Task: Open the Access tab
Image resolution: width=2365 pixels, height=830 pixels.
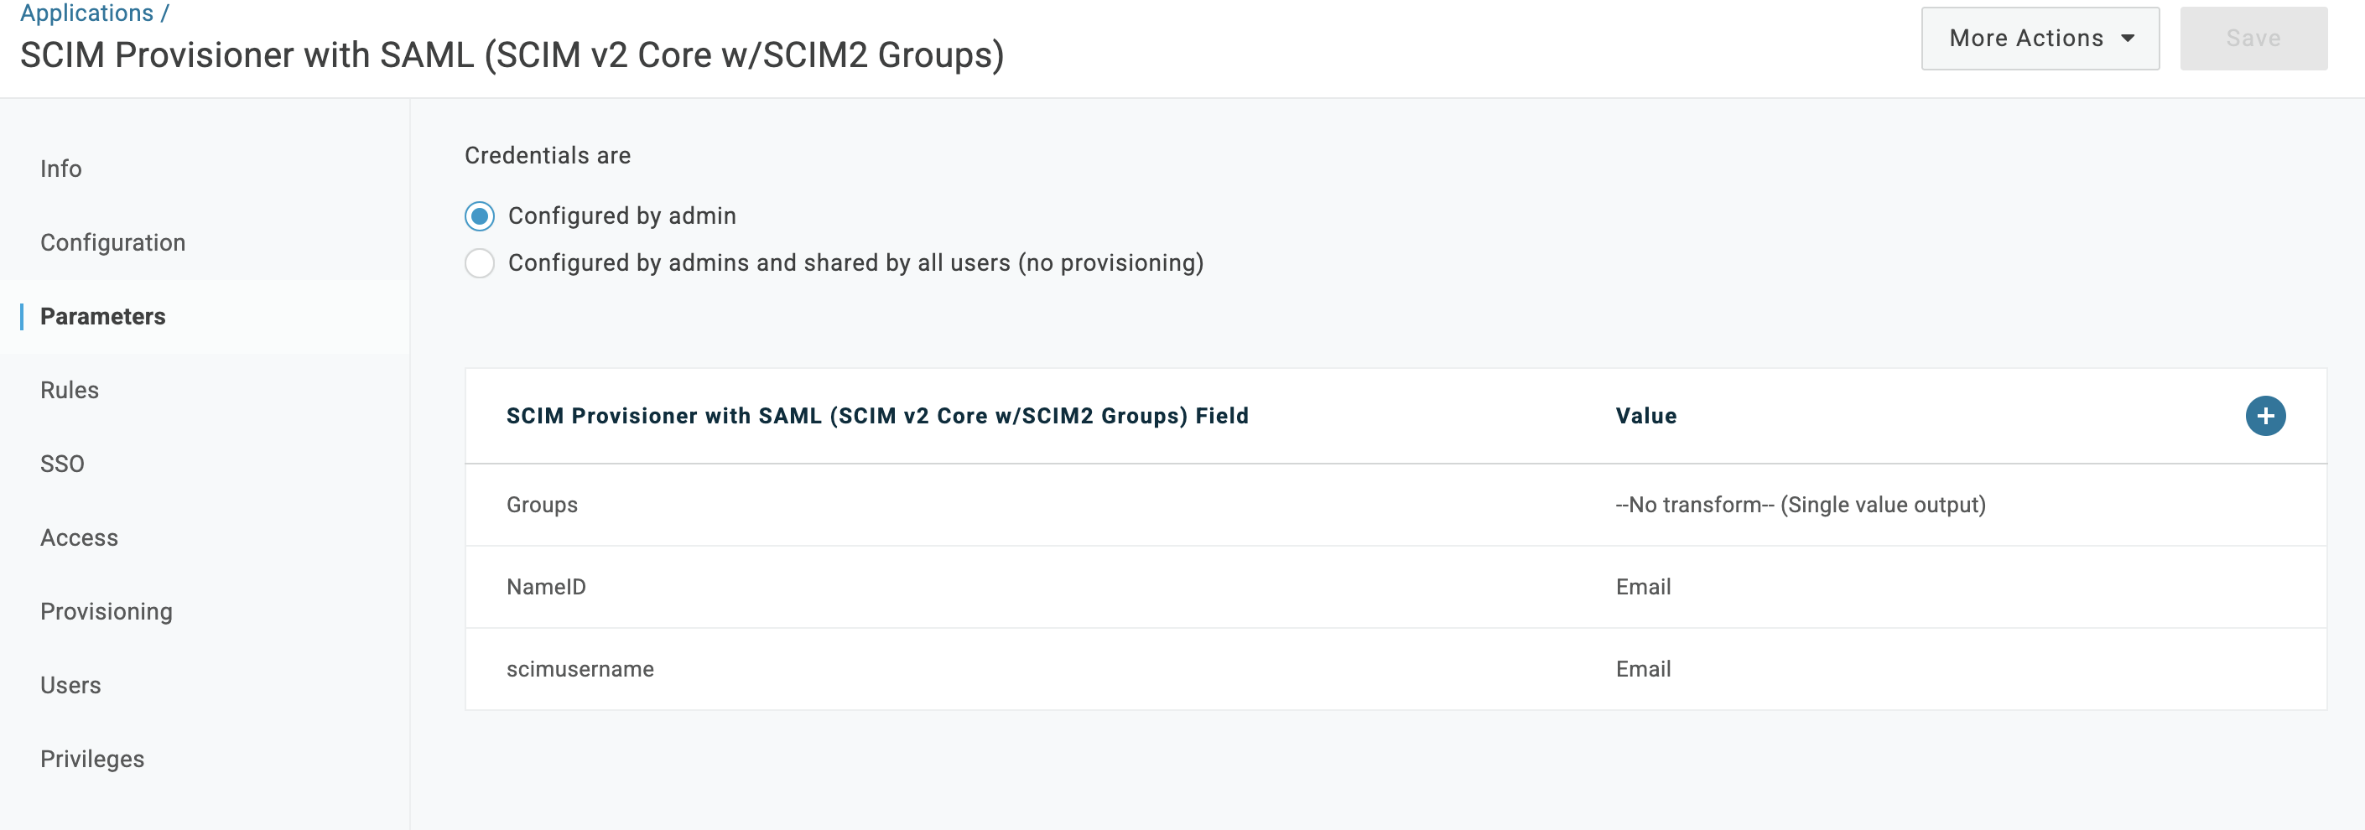Action: (x=79, y=538)
